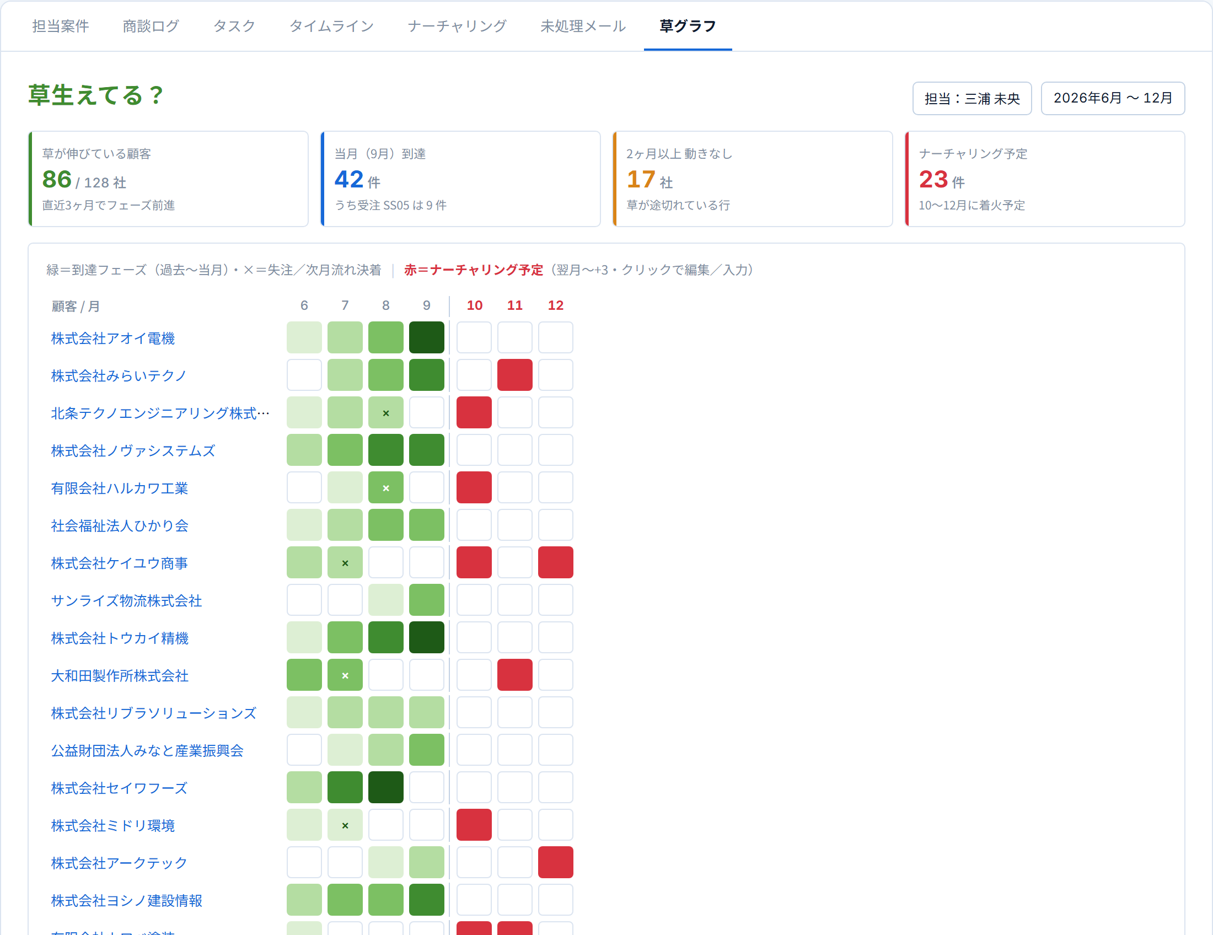The width and height of the screenshot is (1213, 935).
Task: Open the 担当：三浦 未央 selector
Action: tap(972, 98)
